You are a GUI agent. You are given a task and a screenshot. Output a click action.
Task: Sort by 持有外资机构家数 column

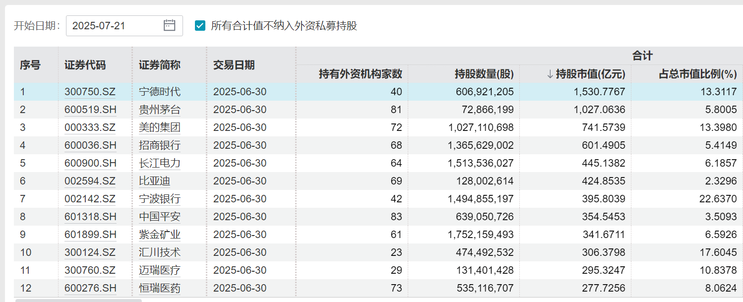pos(360,74)
